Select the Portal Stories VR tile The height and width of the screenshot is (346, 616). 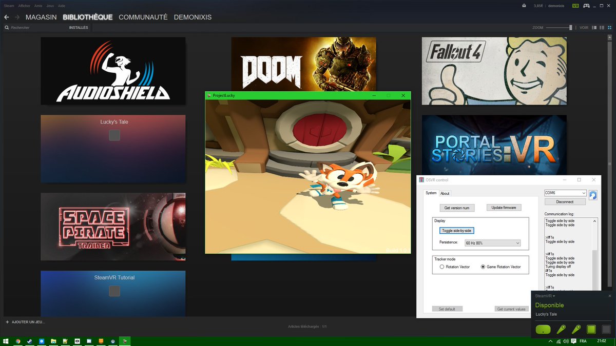click(x=494, y=145)
